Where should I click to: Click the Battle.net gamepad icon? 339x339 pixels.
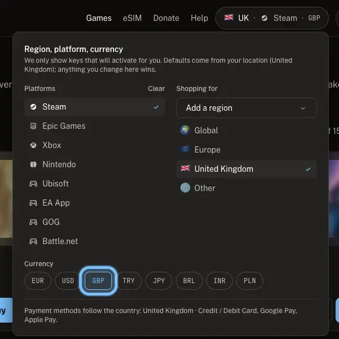(33, 241)
